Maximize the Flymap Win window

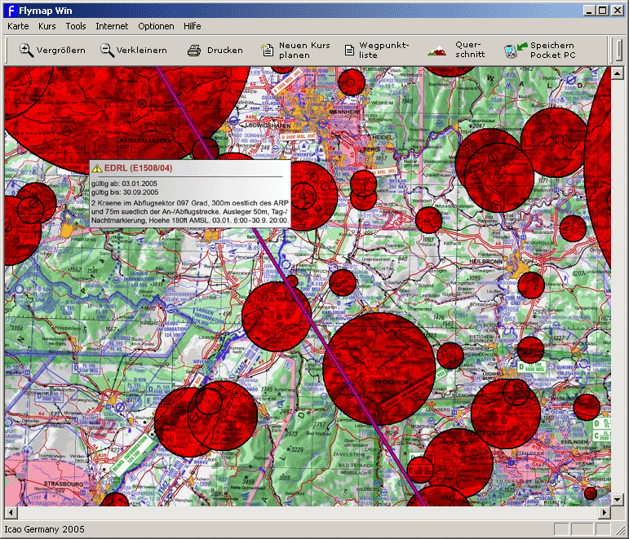(603, 11)
